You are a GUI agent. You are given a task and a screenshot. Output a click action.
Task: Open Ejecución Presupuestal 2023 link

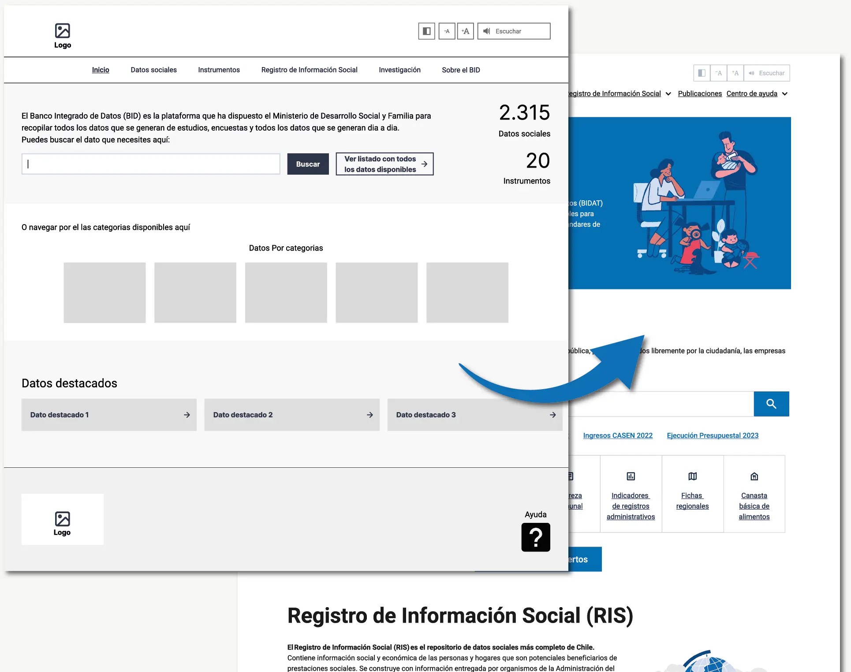click(x=713, y=435)
